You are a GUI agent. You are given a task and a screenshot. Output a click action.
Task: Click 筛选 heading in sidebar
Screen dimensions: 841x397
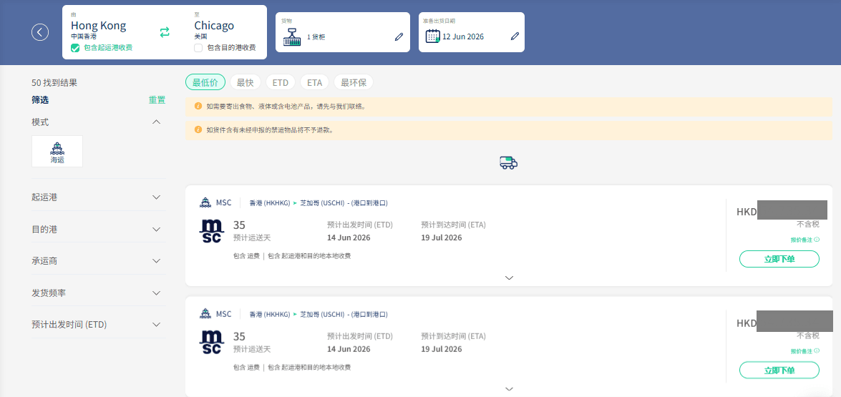(40, 100)
